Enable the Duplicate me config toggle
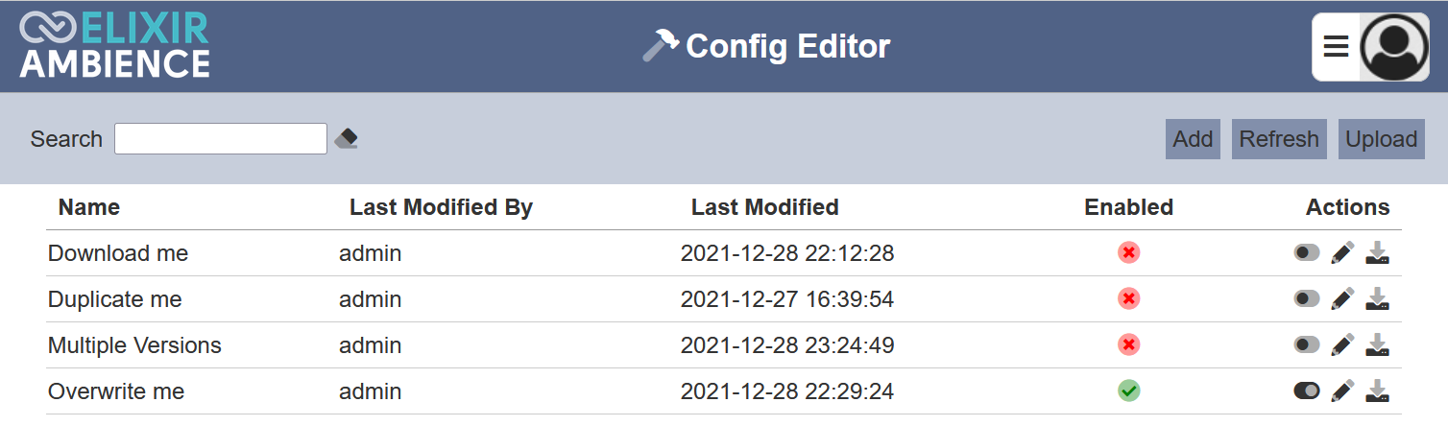1448x426 pixels. pos(1307,299)
